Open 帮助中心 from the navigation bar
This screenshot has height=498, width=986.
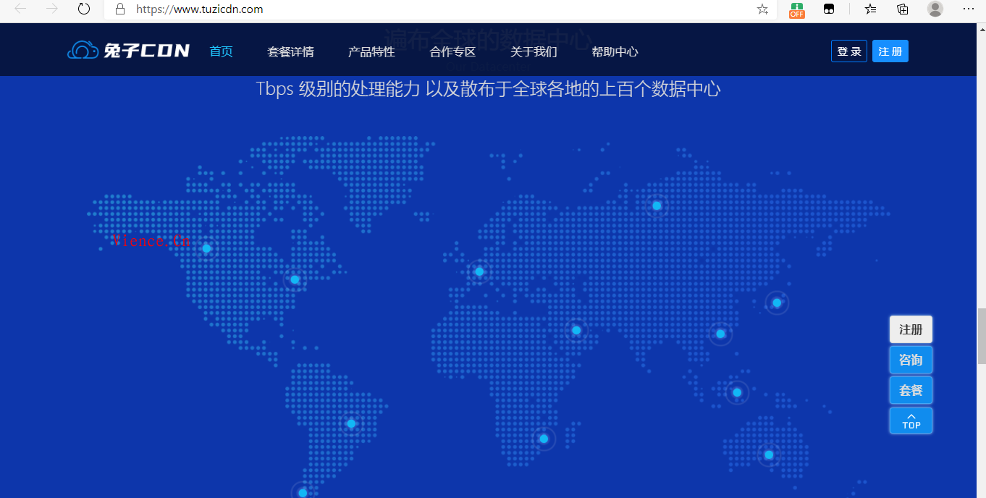615,51
